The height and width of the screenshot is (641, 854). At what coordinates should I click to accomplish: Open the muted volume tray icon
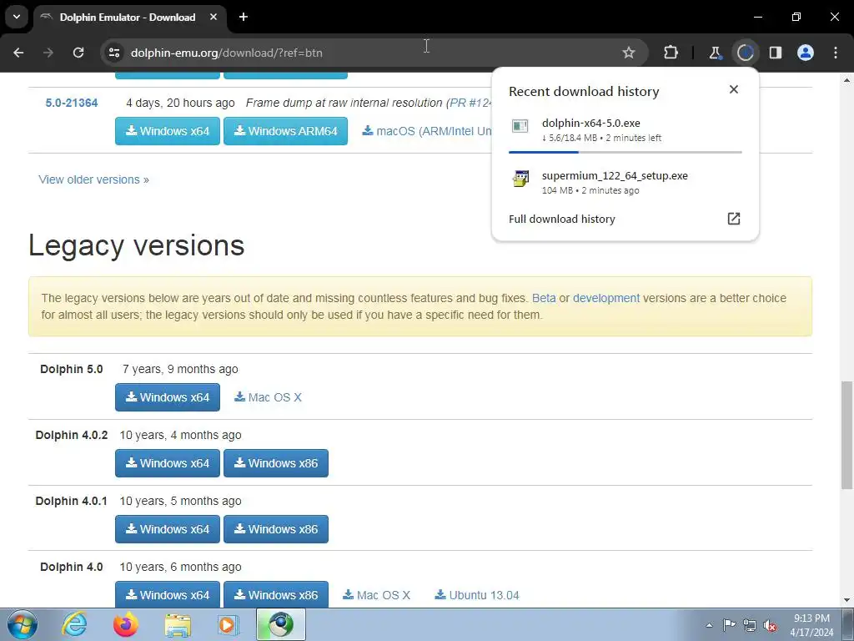[770, 625]
